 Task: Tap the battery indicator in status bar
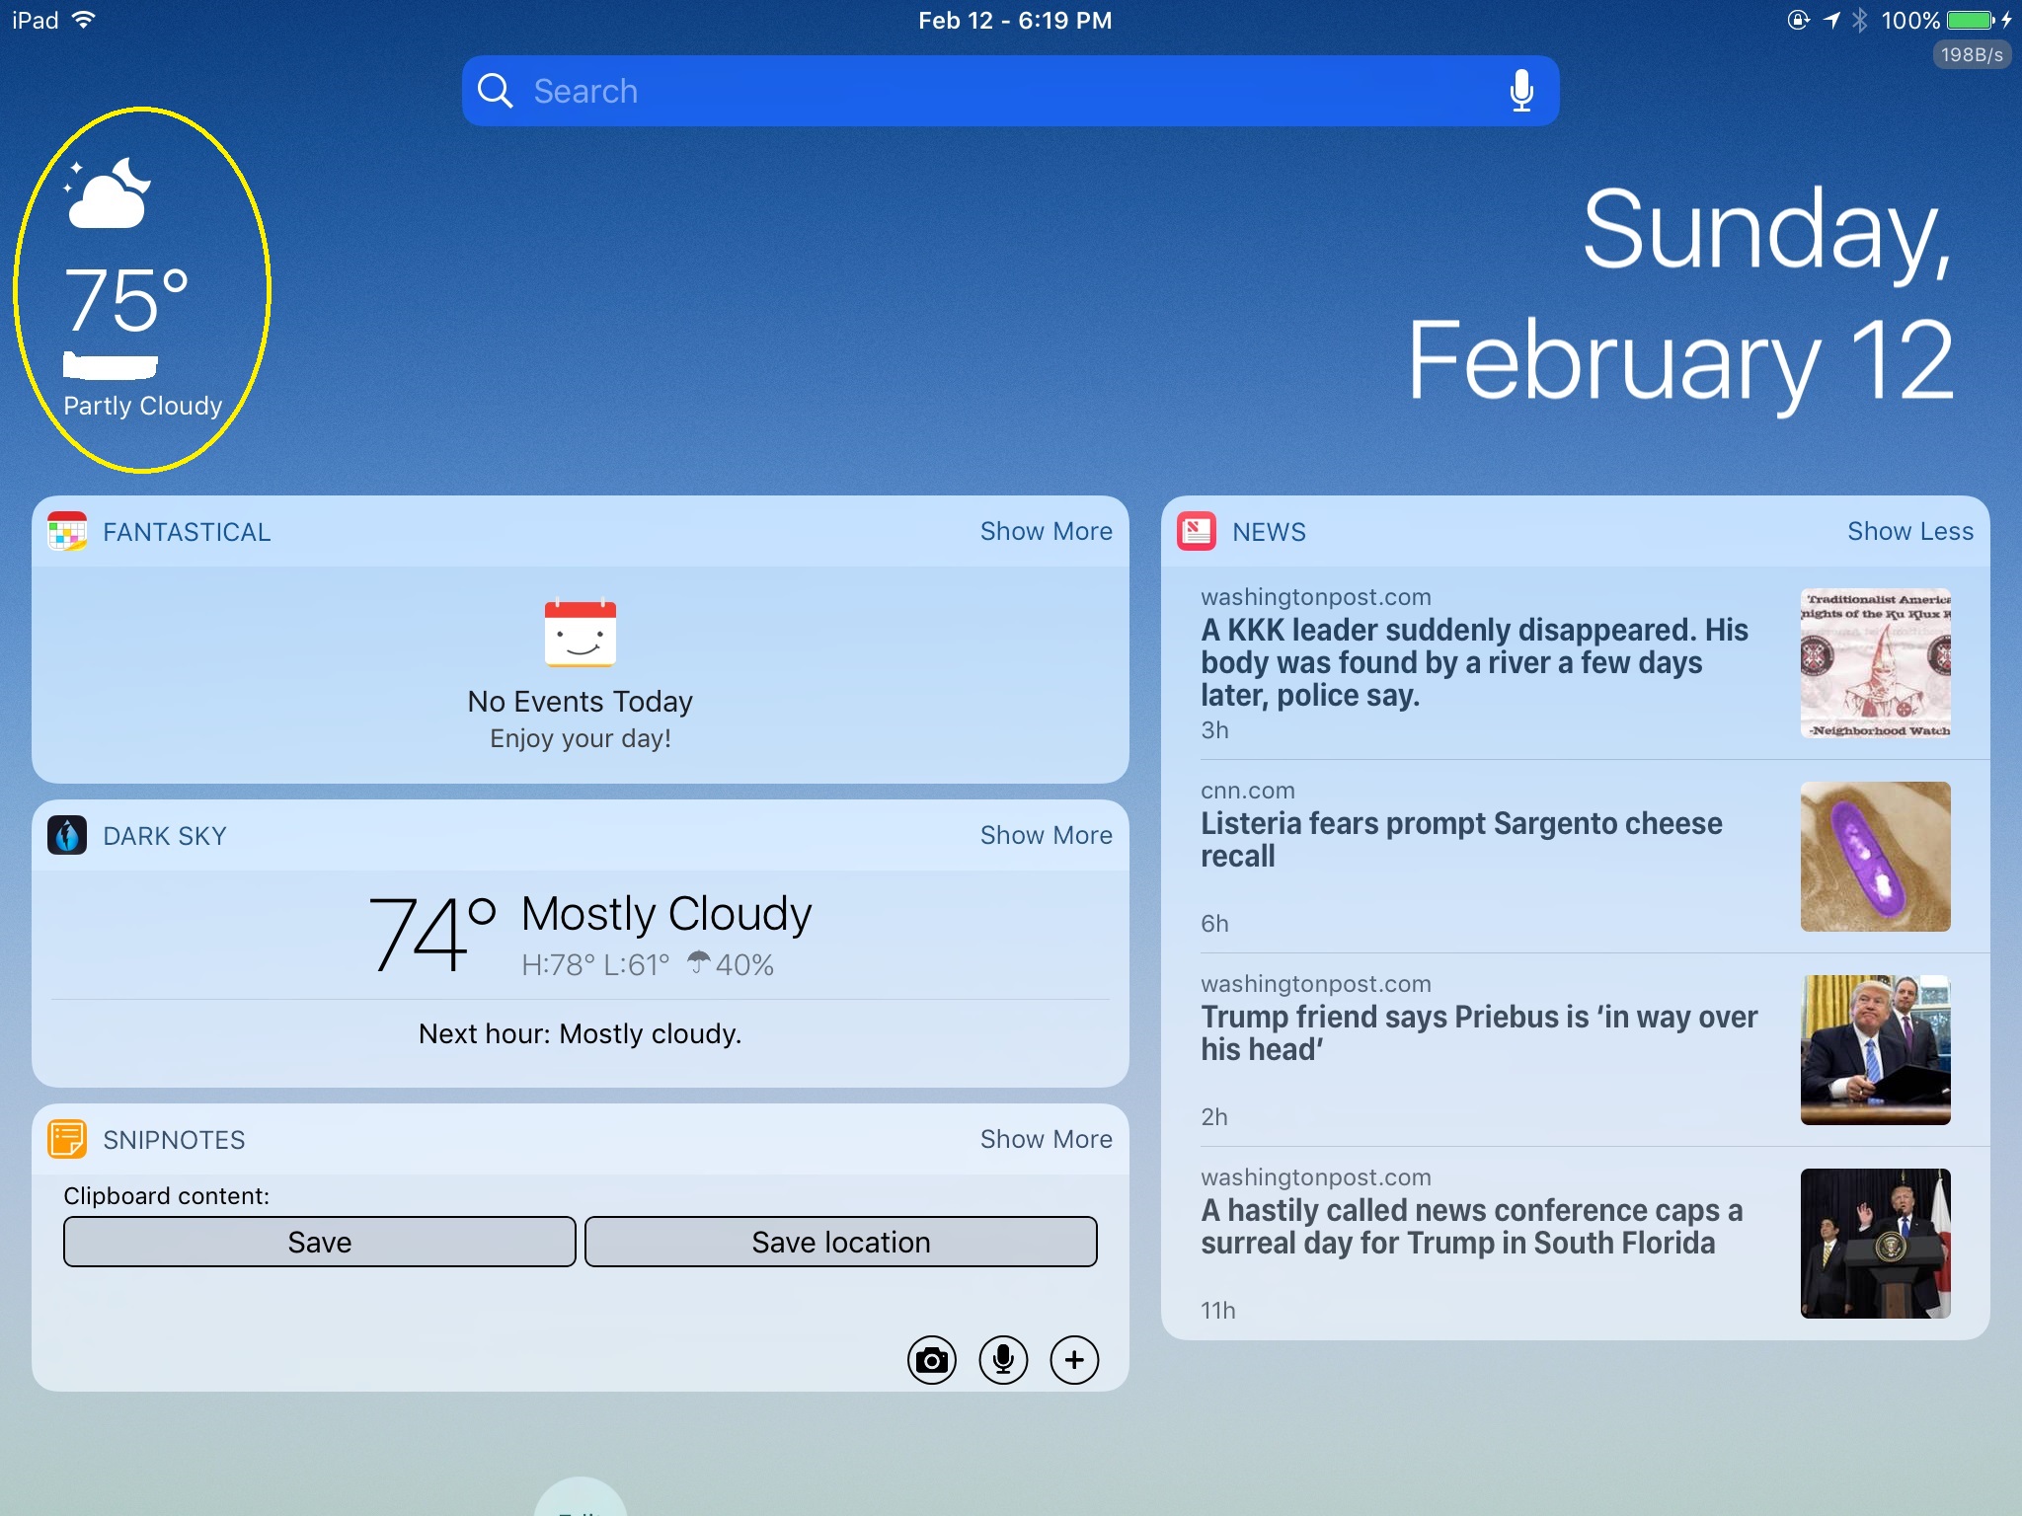pyautogui.click(x=1971, y=21)
